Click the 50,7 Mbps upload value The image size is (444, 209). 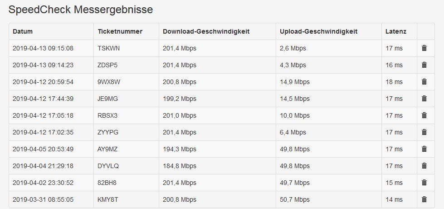pos(293,199)
